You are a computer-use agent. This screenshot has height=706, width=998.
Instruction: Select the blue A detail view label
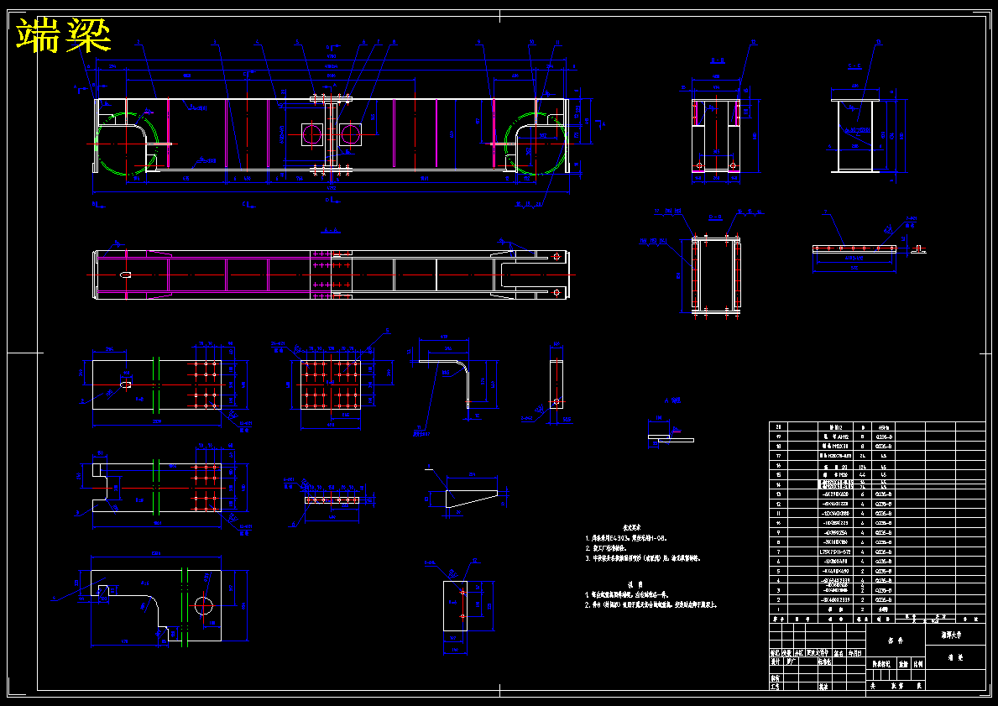(672, 400)
